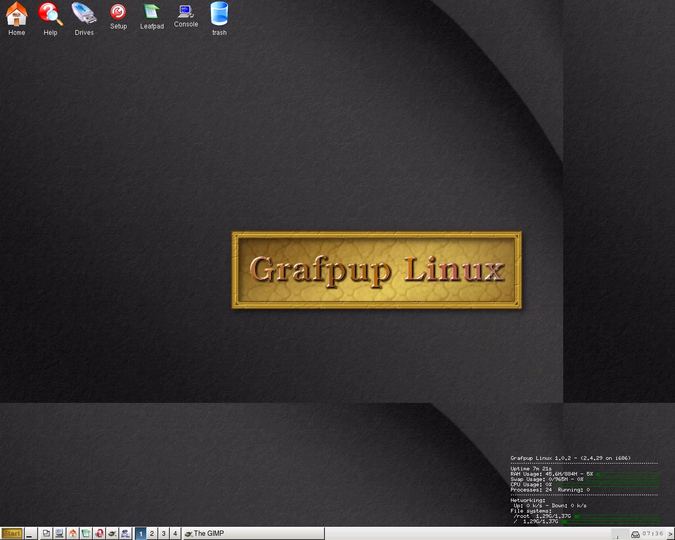Select The GIMP taskbar window button

[253, 534]
